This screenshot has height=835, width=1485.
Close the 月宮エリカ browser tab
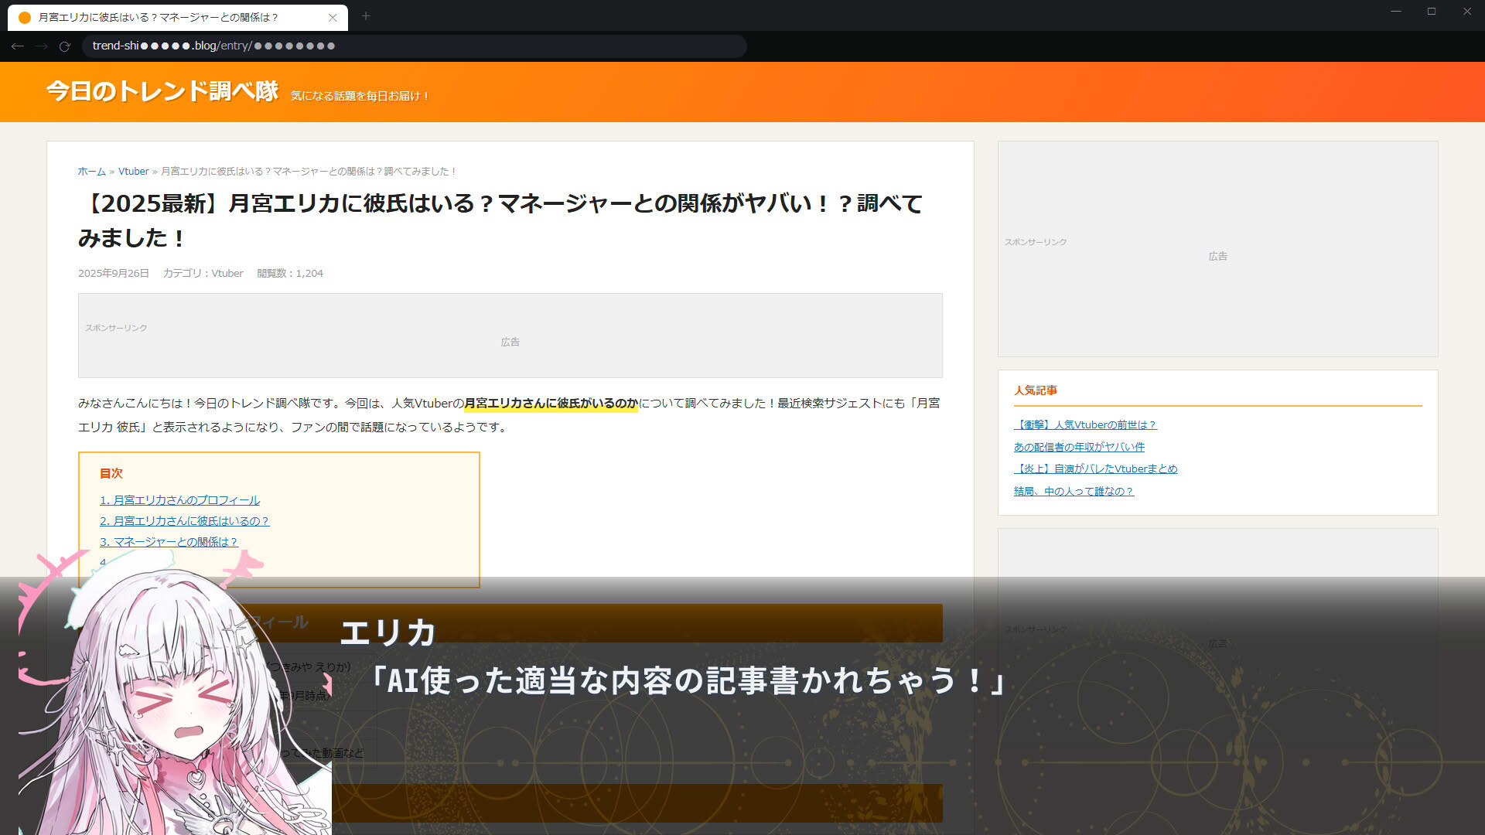(x=333, y=17)
